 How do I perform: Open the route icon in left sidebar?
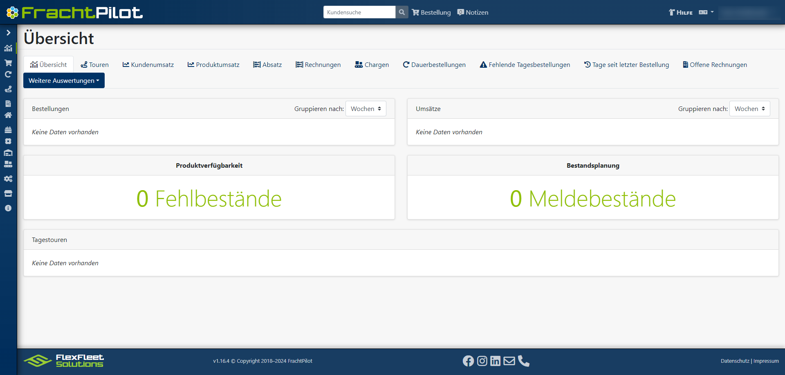point(8,89)
